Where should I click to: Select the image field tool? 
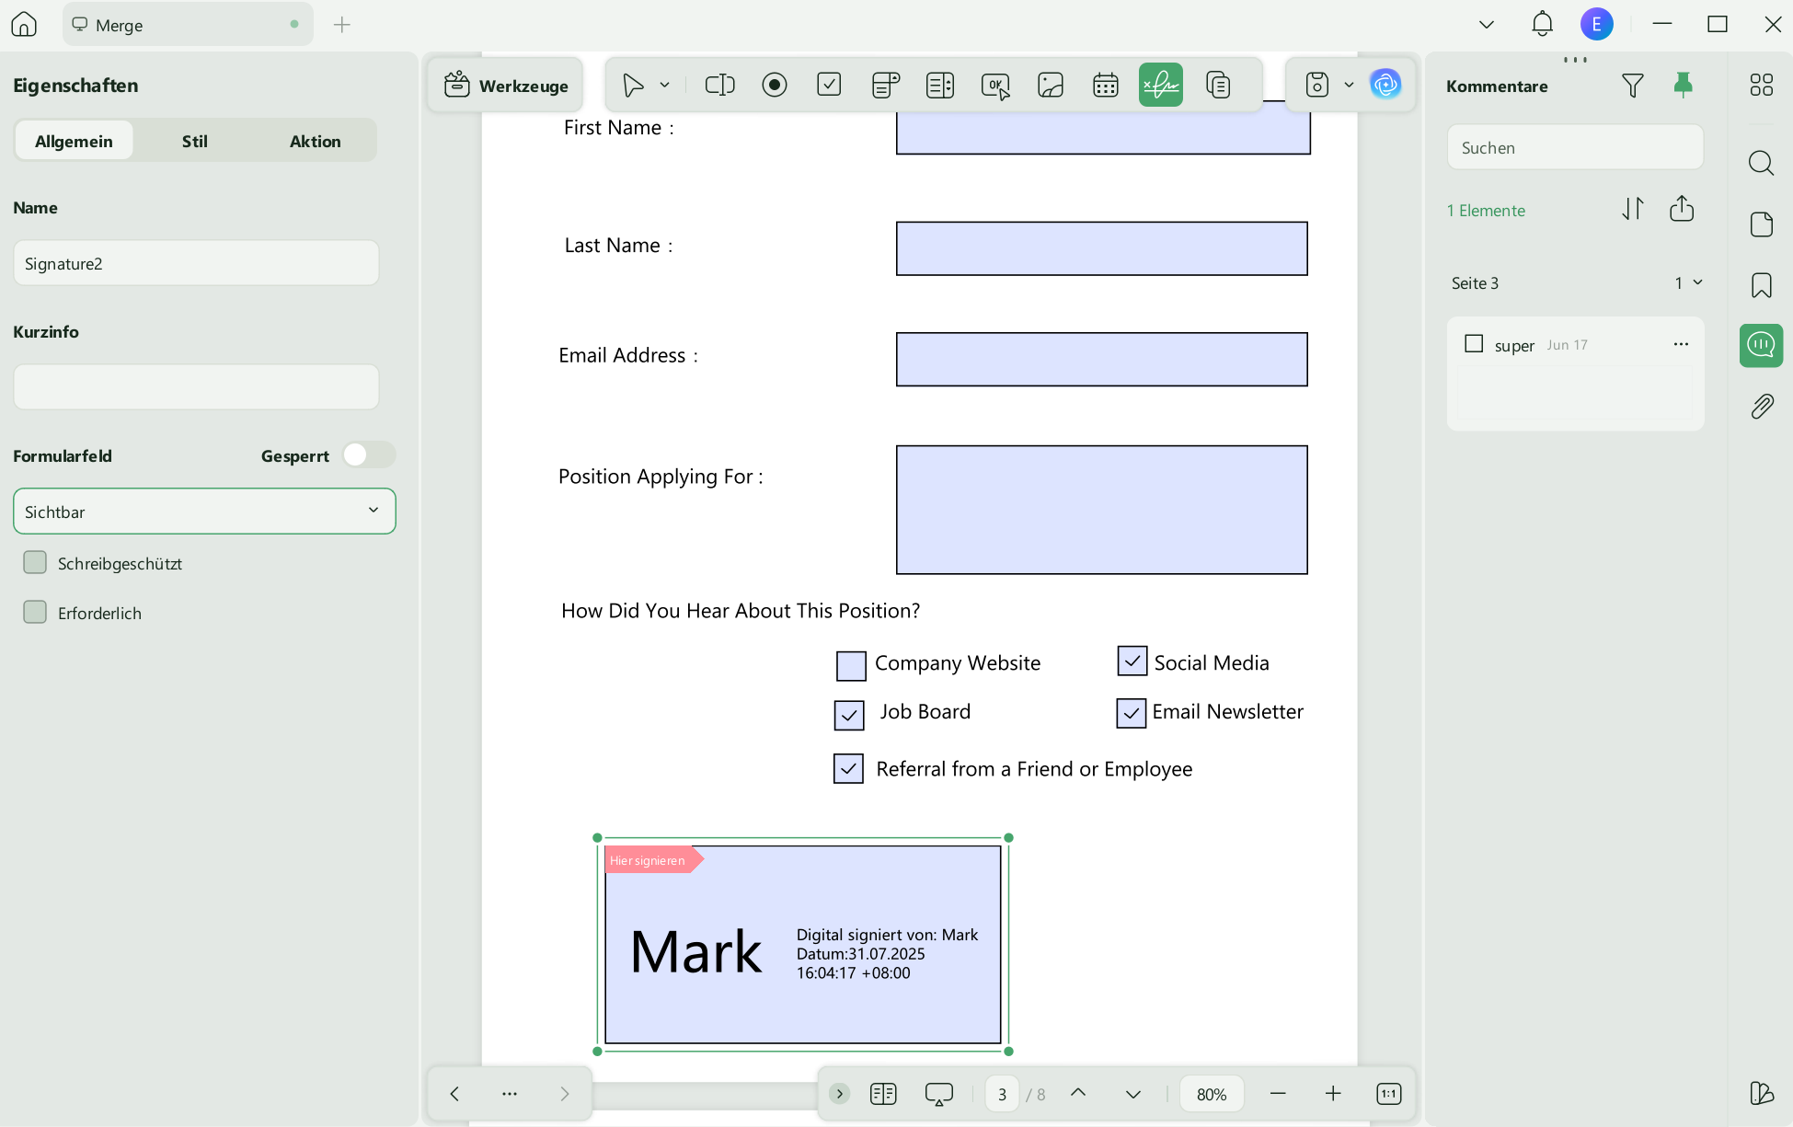1051,86
